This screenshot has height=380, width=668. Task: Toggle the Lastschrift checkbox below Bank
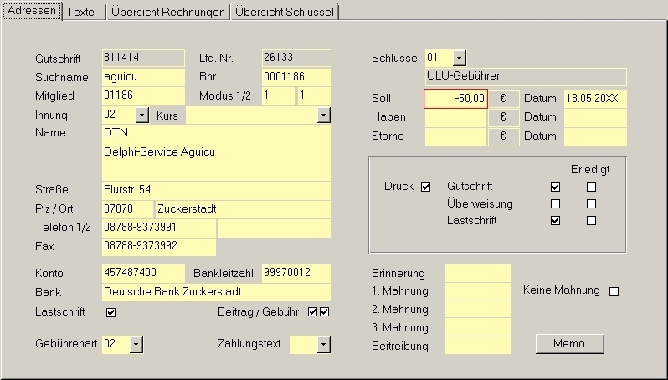pos(110,312)
